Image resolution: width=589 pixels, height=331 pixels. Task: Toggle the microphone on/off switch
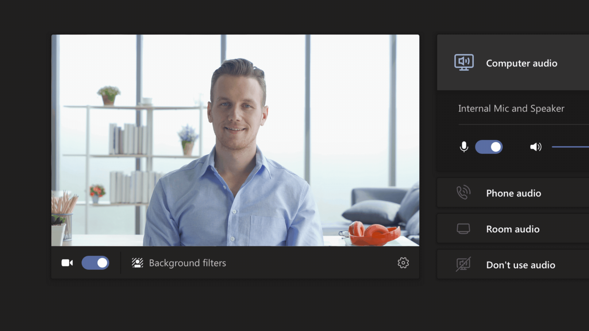(x=488, y=147)
